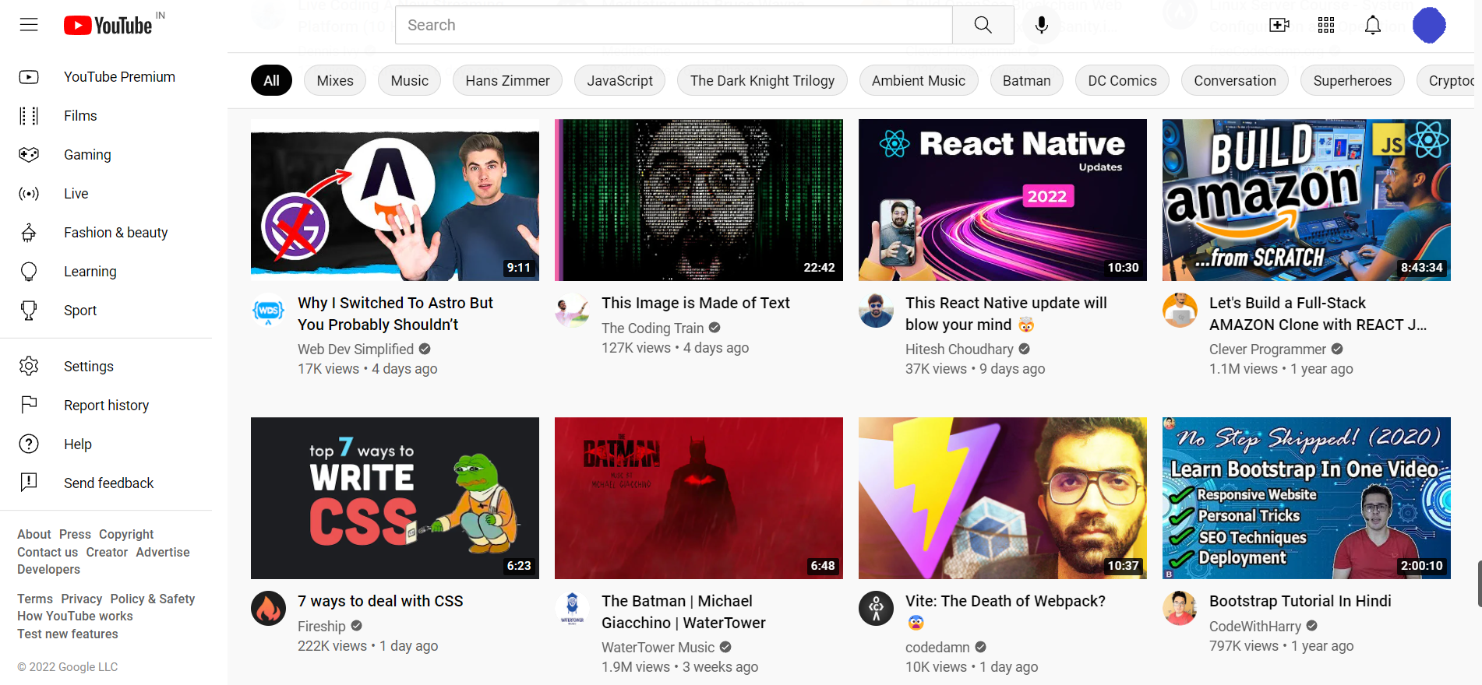Click Send feedback in sidebar
The width and height of the screenshot is (1482, 685).
click(x=108, y=483)
